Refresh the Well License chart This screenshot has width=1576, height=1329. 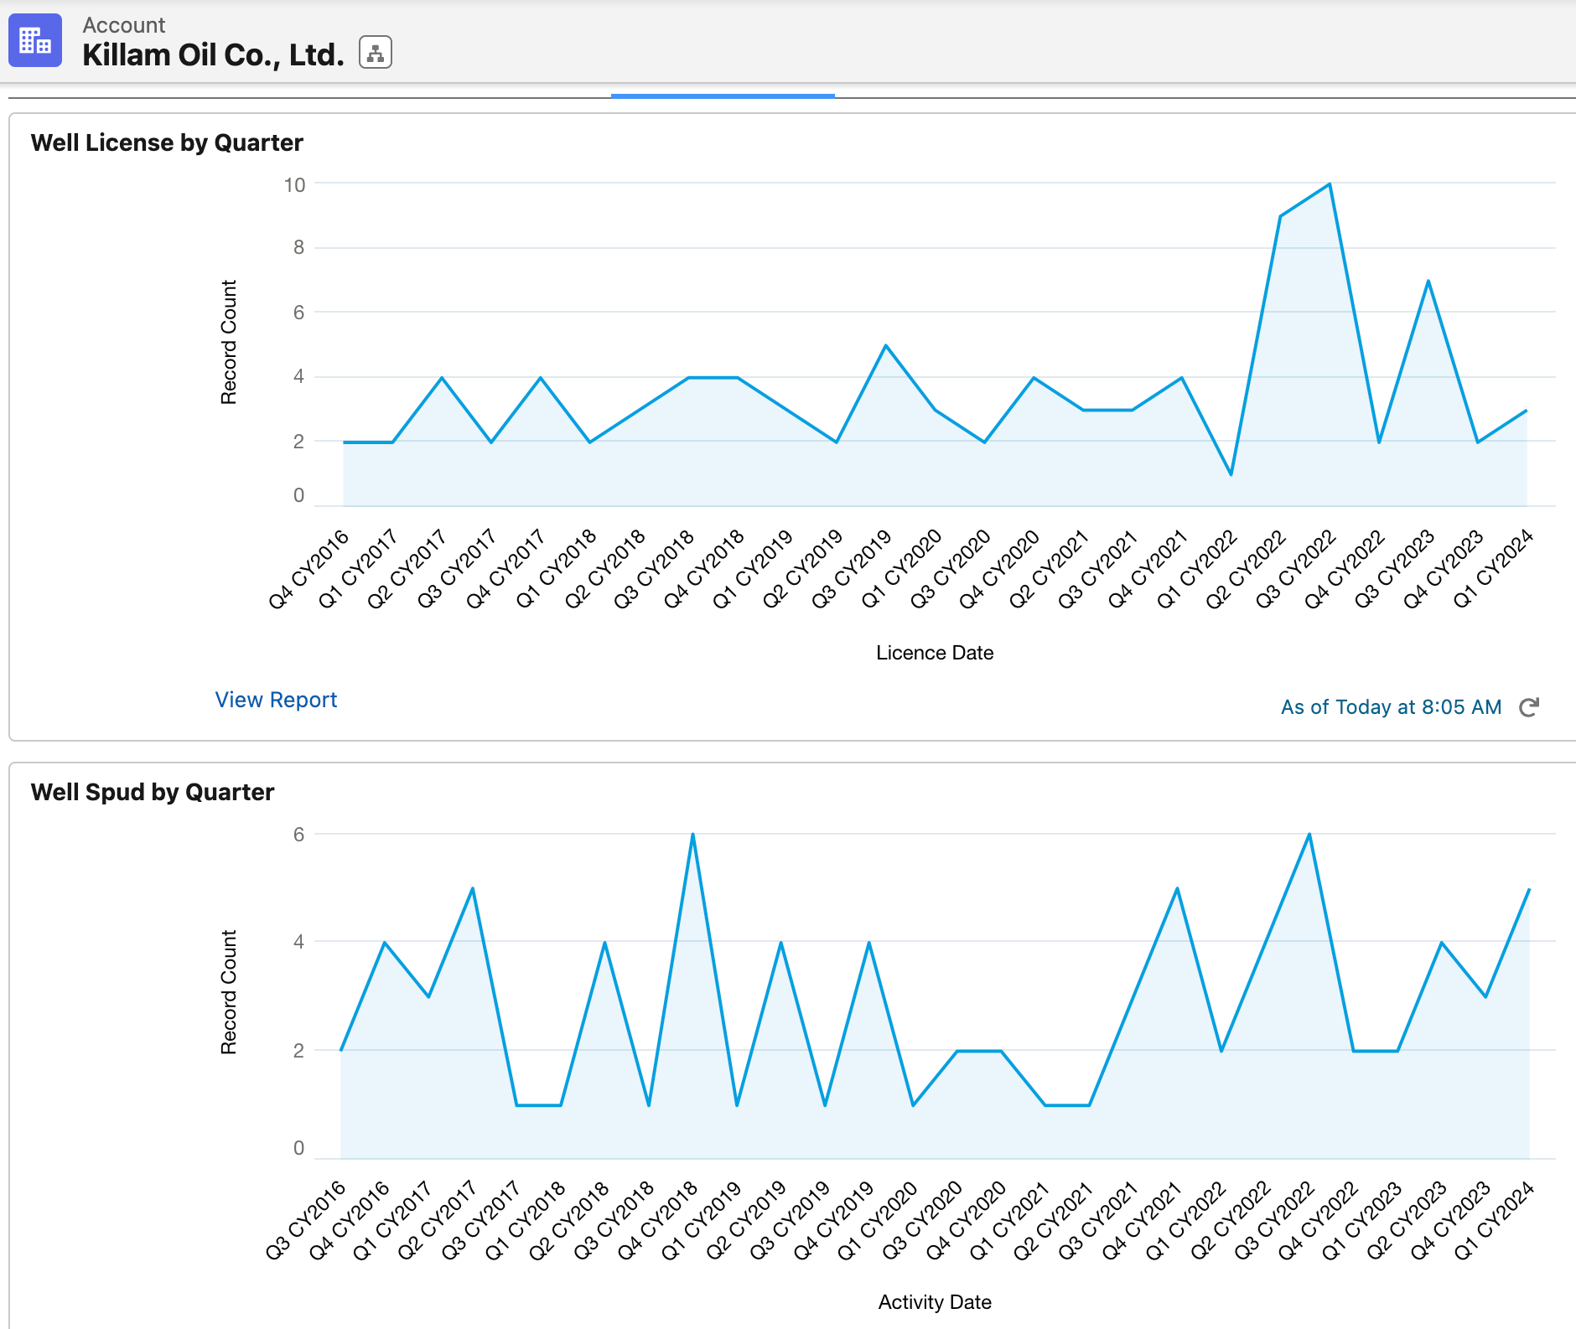pyautogui.click(x=1528, y=707)
